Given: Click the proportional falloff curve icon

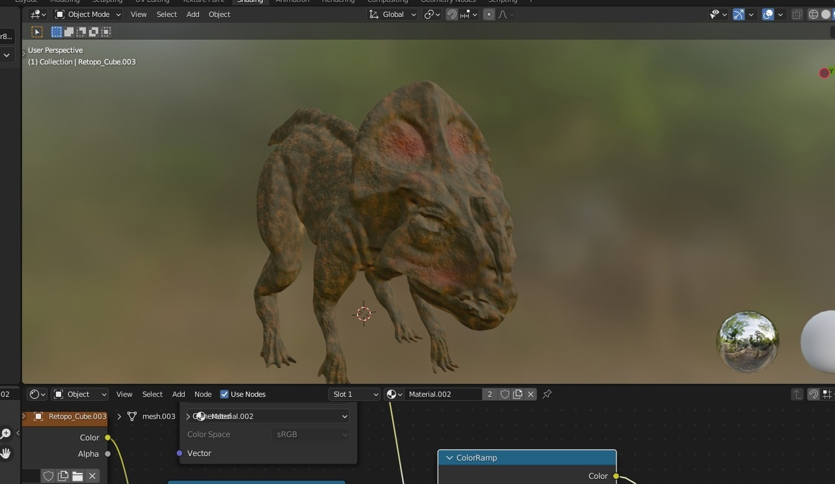Looking at the screenshot, I should coord(506,14).
